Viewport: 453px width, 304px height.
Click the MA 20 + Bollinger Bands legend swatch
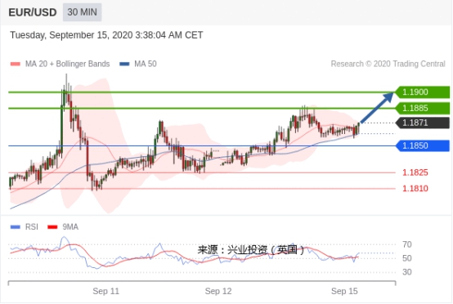click(16, 64)
